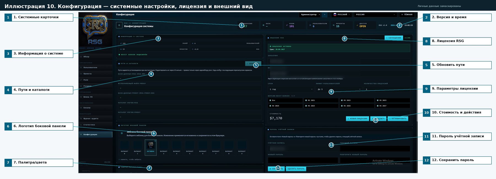Open the Лимит пользователей 'До 5' dropdown
Image resolution: width=496 pixels, height=179 pixels.
click(x=339, y=89)
